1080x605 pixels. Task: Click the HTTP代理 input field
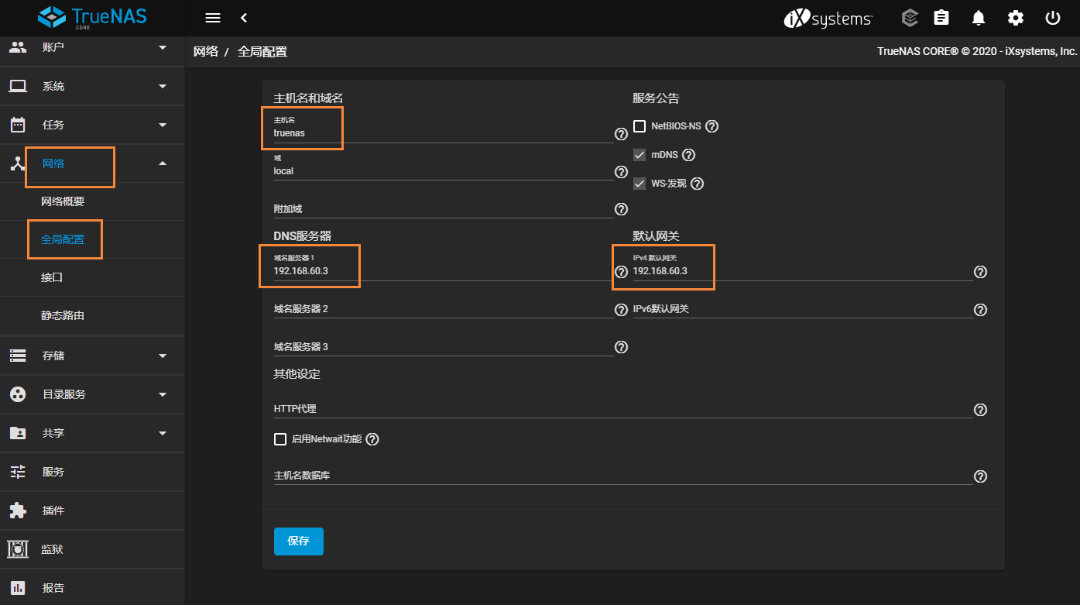click(623, 409)
